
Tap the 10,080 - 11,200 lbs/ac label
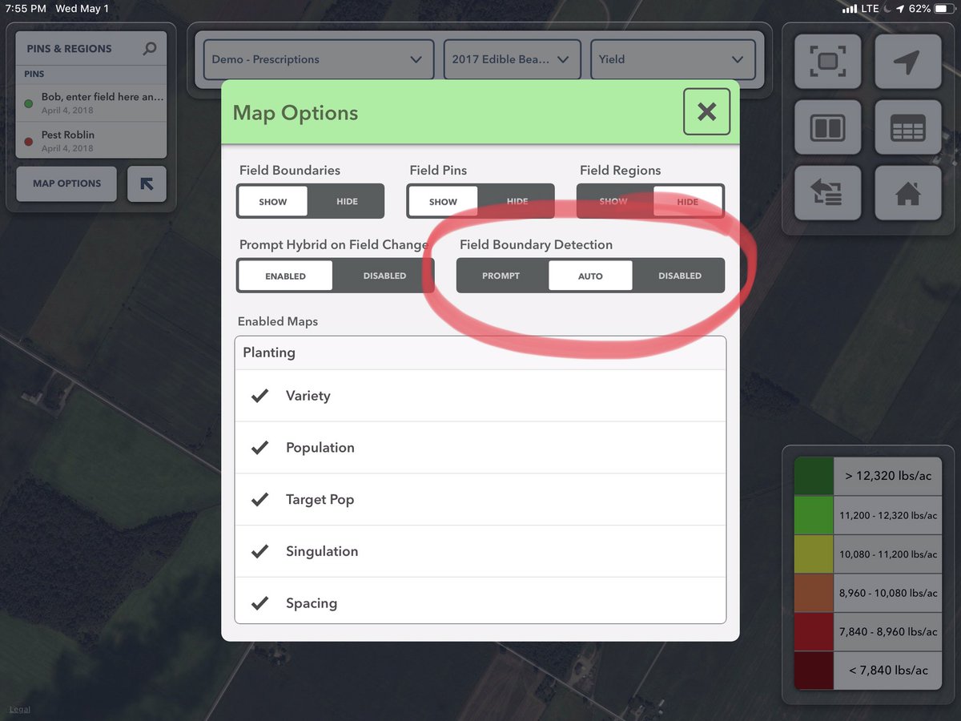(887, 554)
